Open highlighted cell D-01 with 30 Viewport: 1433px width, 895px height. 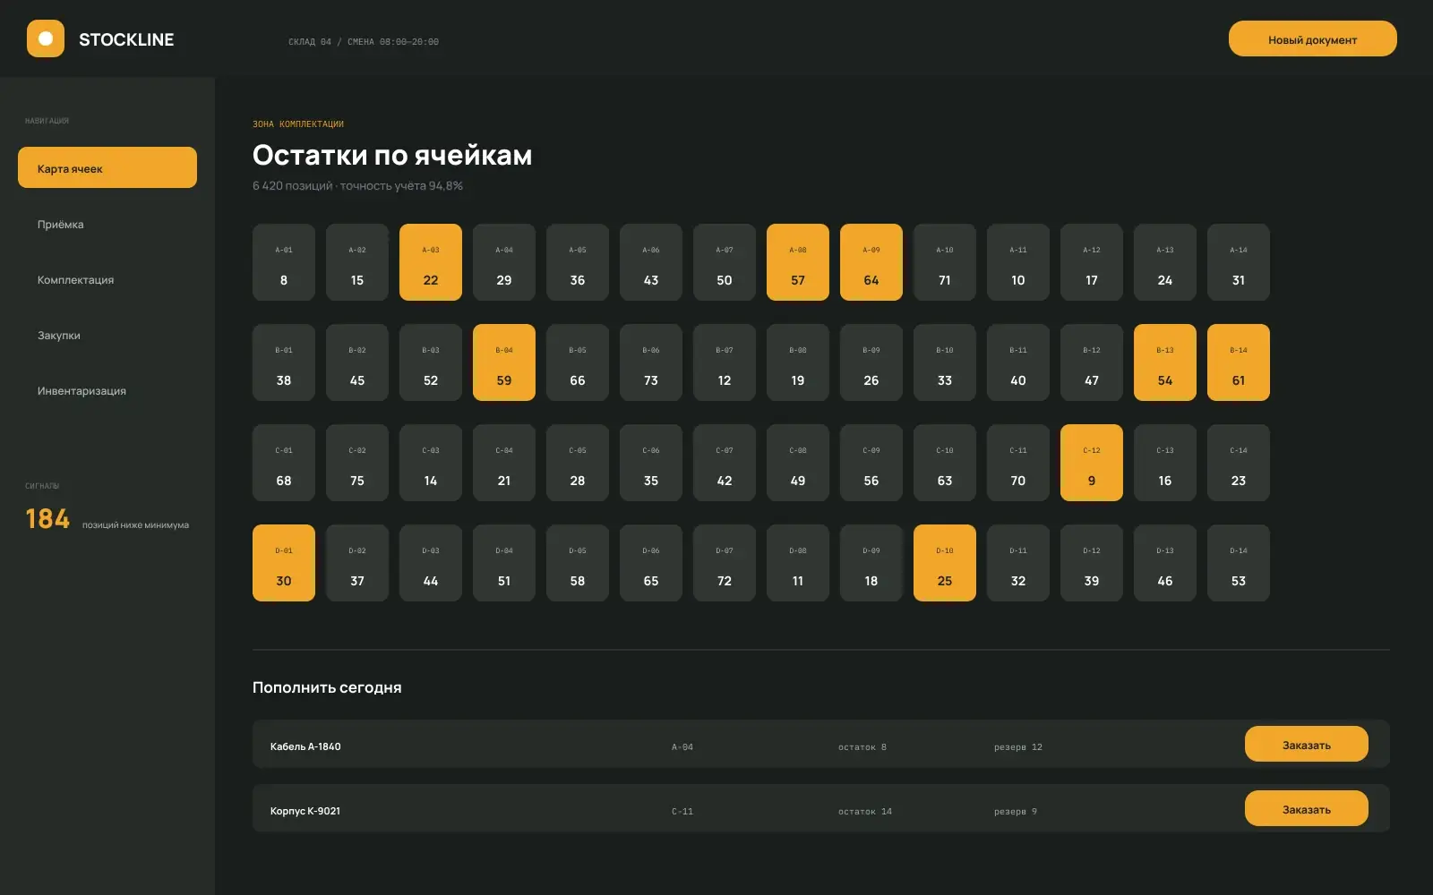coord(284,563)
